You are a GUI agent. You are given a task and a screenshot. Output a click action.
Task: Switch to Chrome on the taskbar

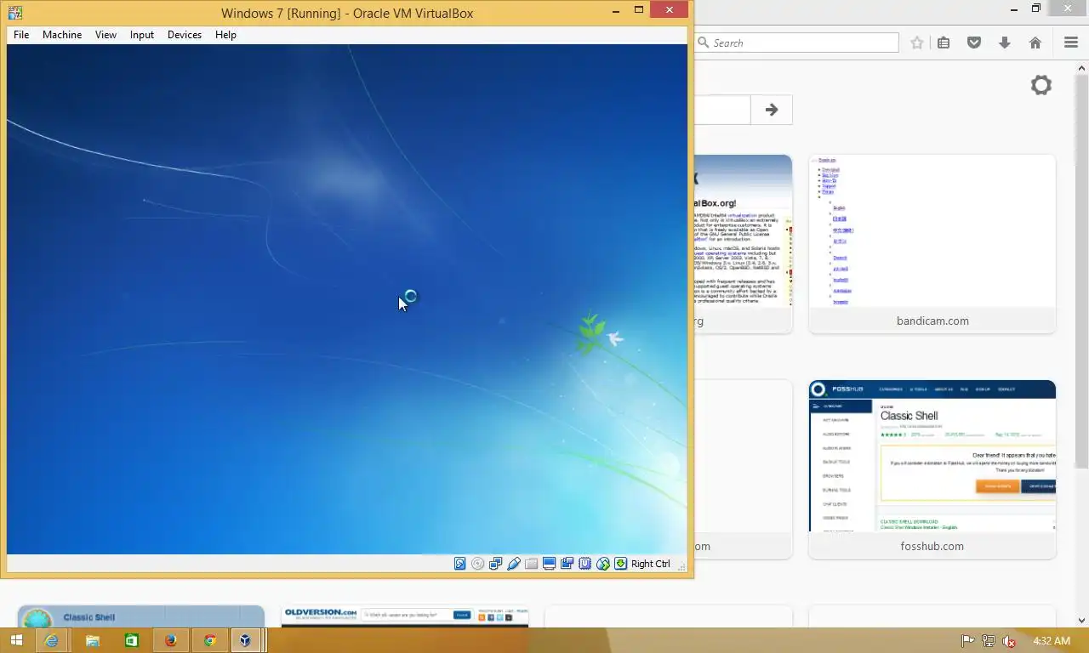coord(210,640)
